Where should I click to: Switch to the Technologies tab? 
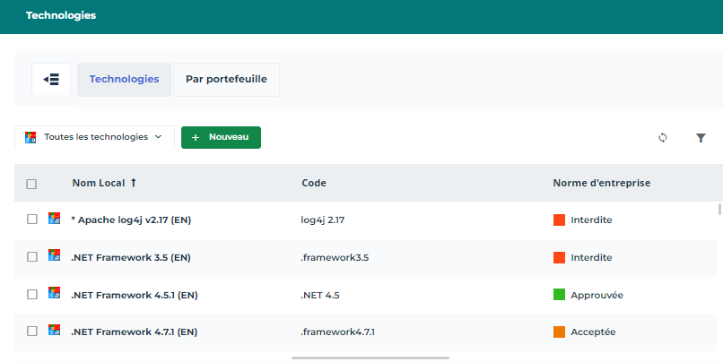124,79
